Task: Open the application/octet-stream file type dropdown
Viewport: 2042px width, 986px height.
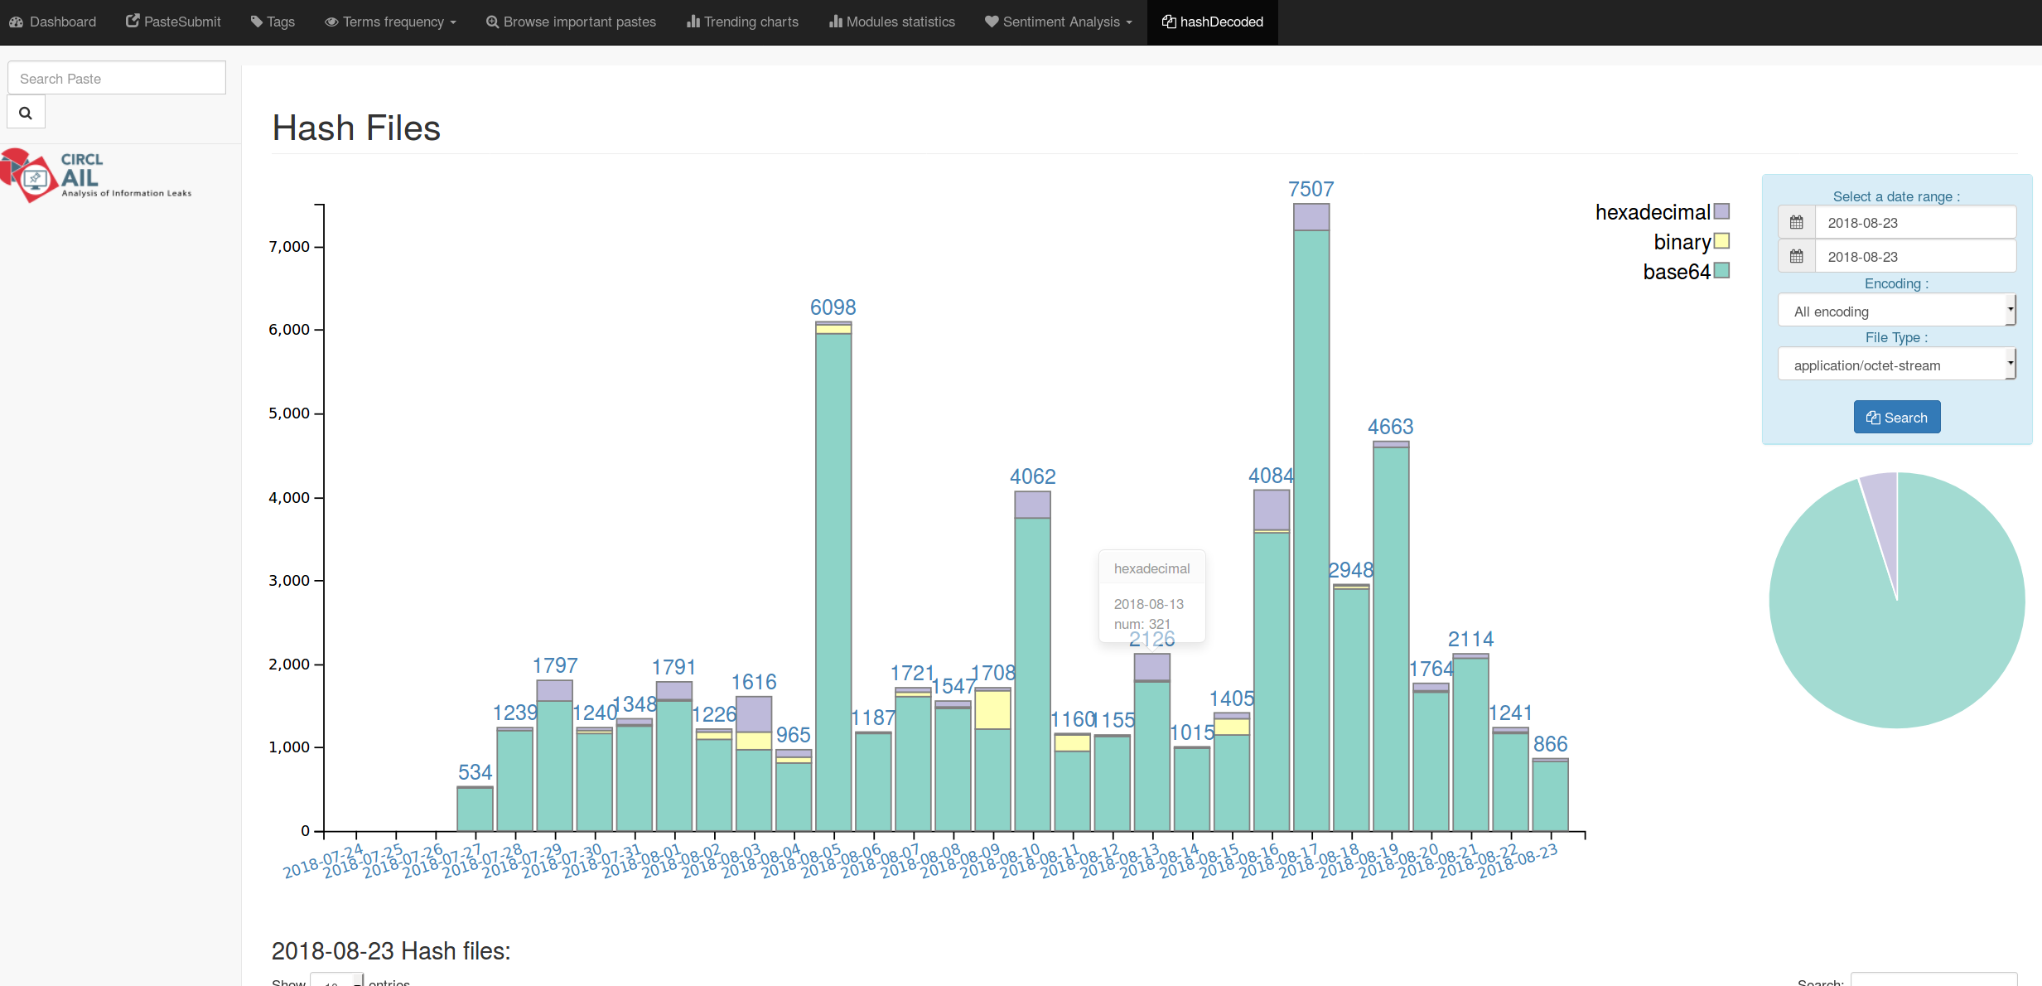Action: 1895,365
